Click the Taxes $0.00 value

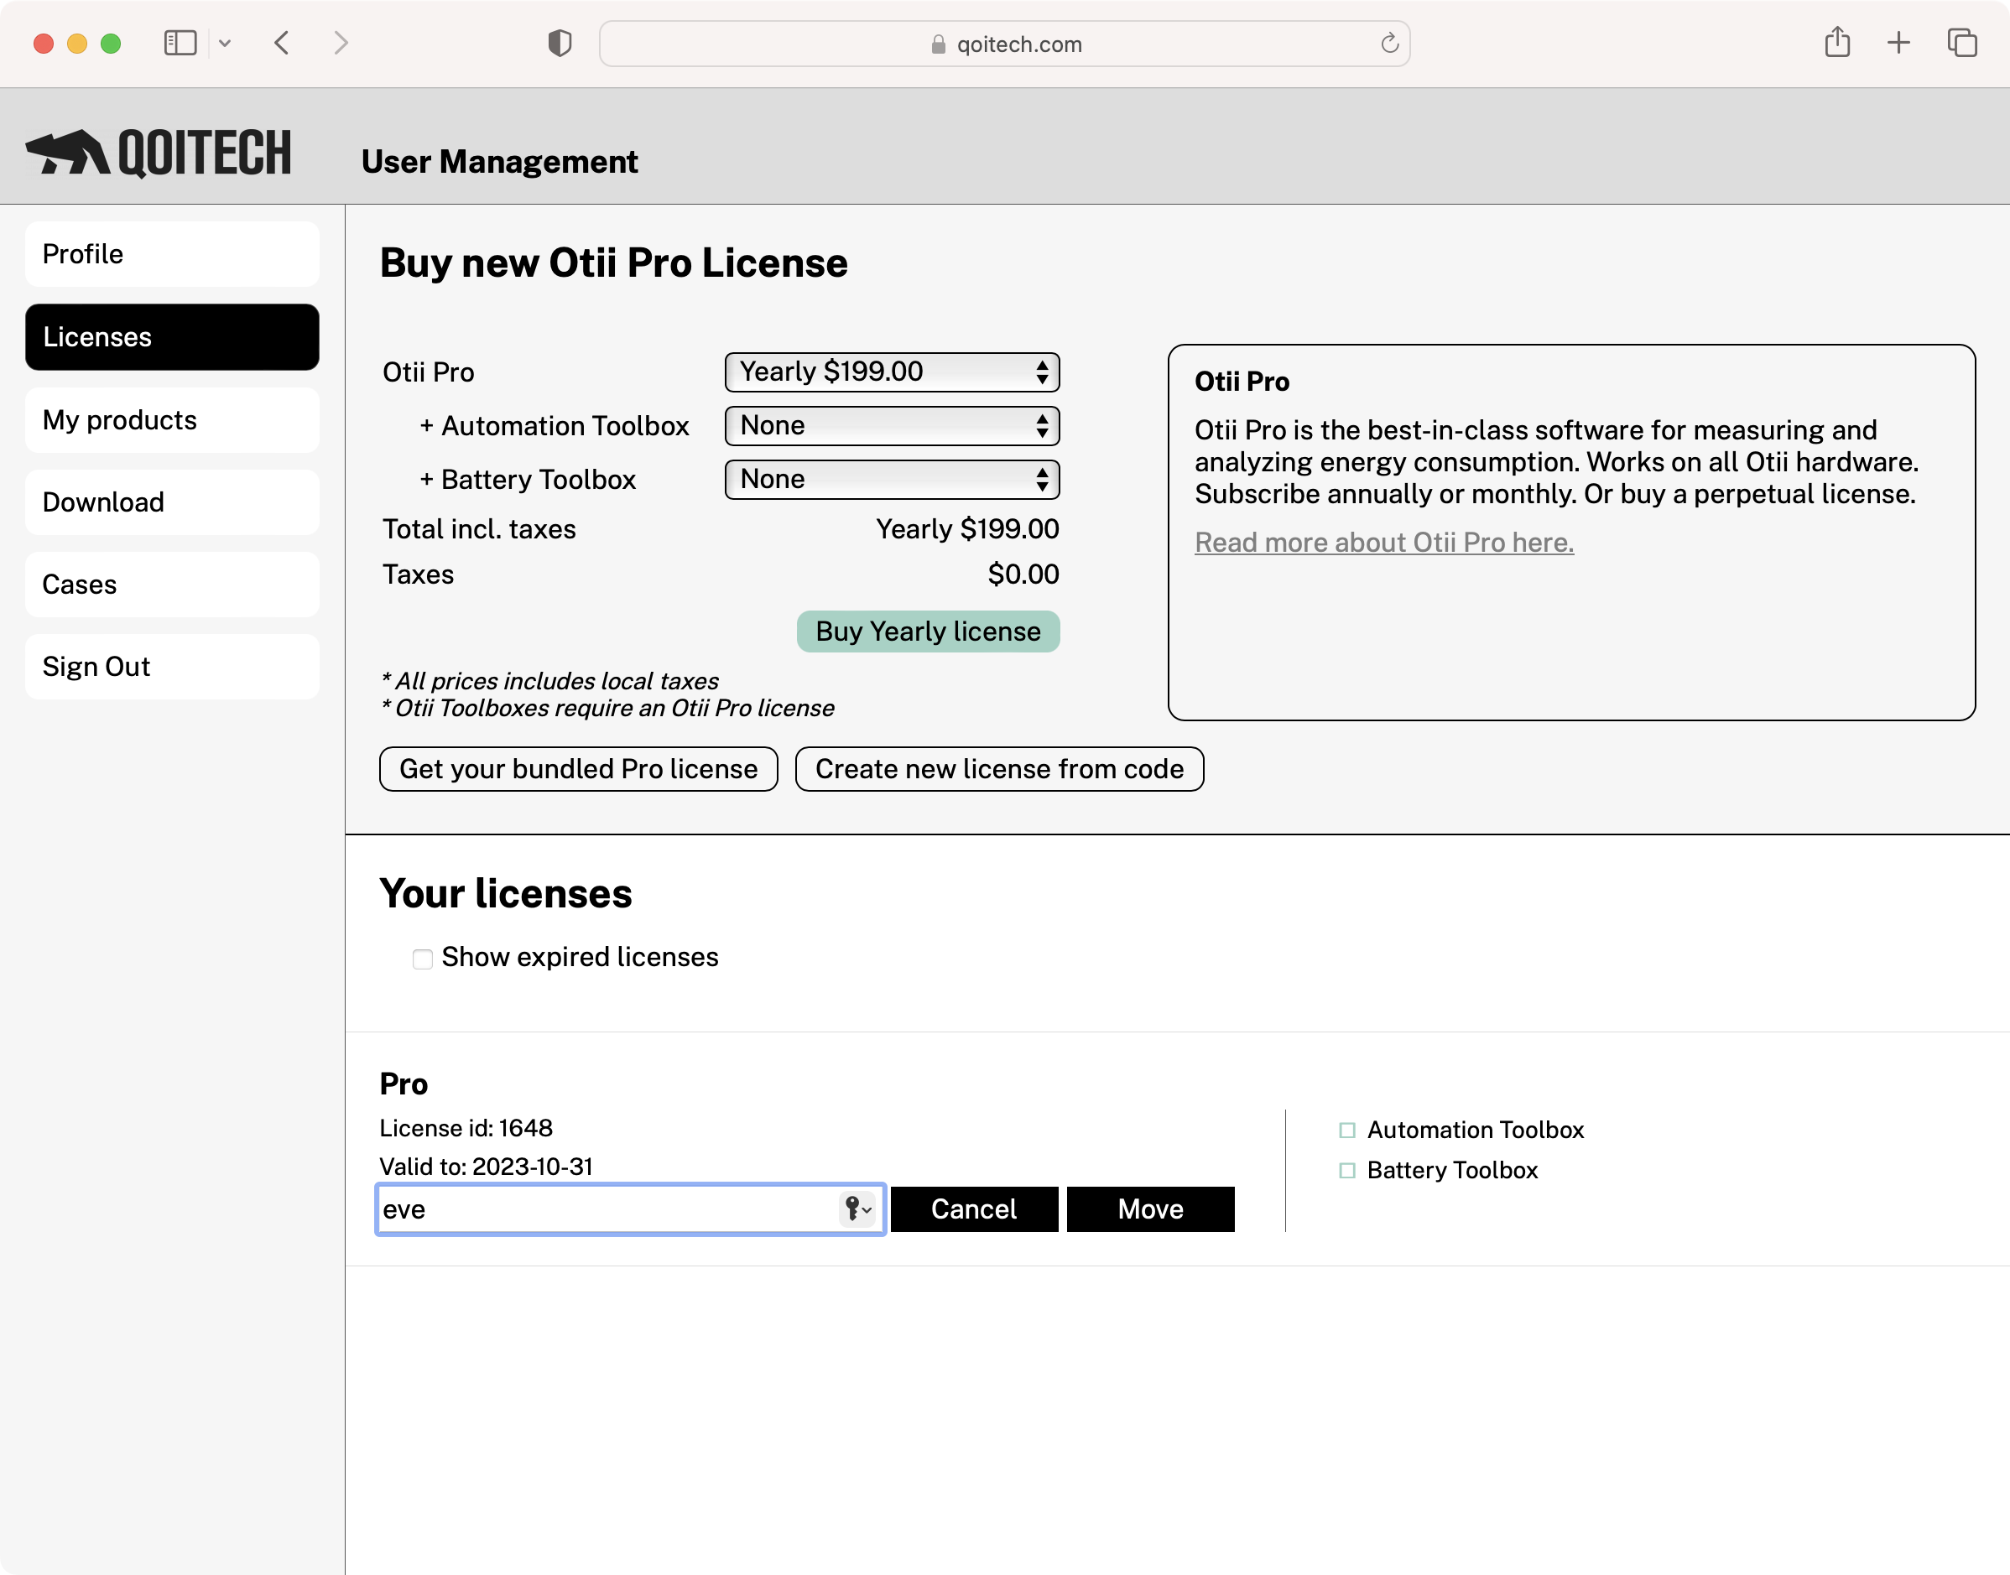pyautogui.click(x=1023, y=574)
